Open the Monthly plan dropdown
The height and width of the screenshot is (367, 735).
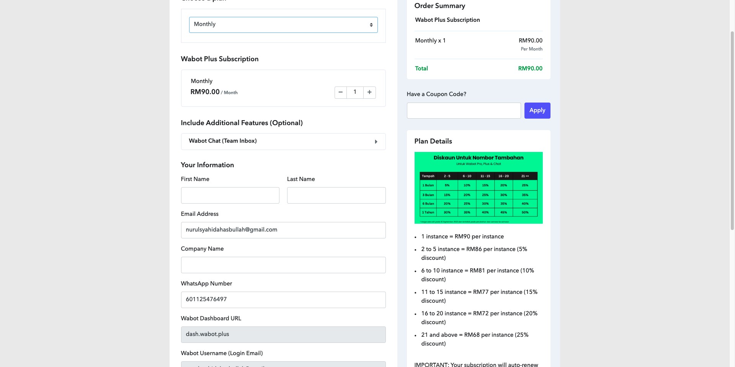coord(283,25)
